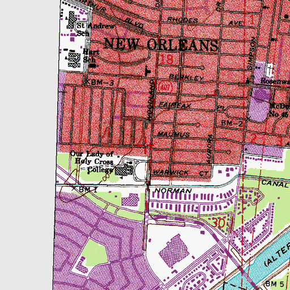Click the BM 5 benchmark label
This screenshot has height=290, width=290.
(275, 284)
